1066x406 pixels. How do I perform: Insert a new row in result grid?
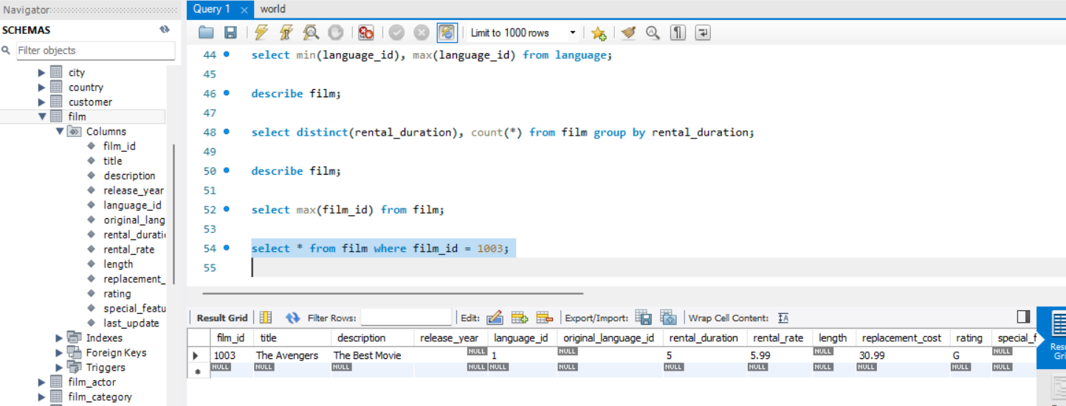tap(520, 318)
